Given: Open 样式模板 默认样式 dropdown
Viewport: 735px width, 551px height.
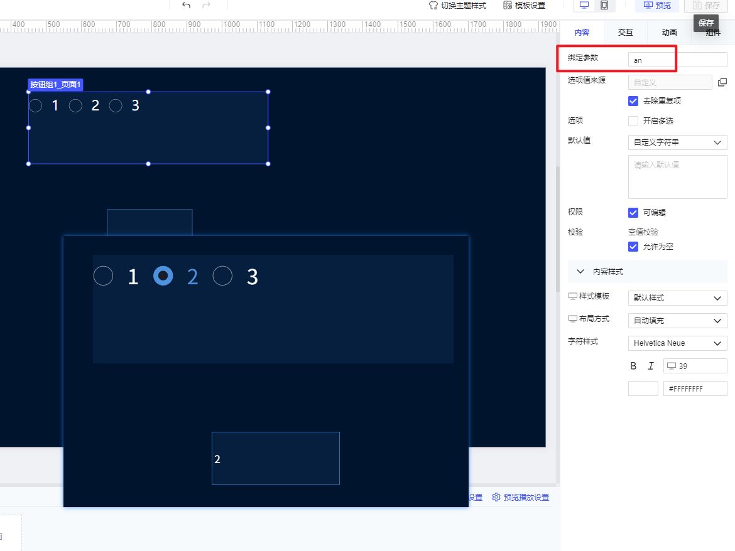Looking at the screenshot, I should [677, 297].
